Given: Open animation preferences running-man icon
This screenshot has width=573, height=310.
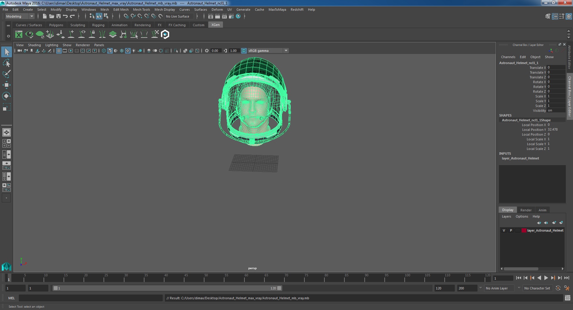Looking at the screenshot, I should 567,288.
